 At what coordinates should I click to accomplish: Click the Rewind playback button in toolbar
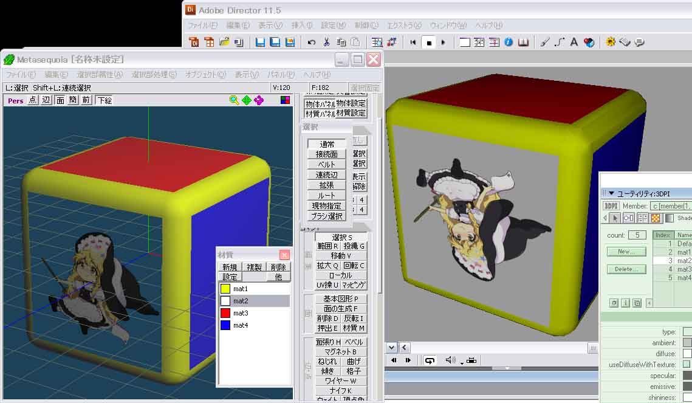click(x=413, y=43)
